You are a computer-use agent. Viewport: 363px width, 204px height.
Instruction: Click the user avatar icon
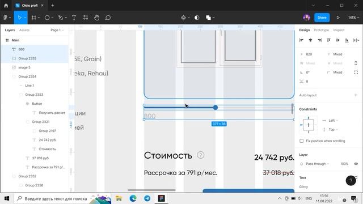click(306, 18)
